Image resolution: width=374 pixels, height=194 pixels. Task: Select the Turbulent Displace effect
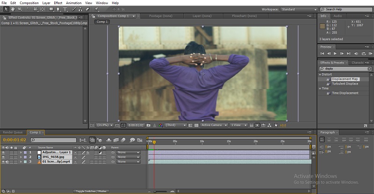click(x=345, y=84)
